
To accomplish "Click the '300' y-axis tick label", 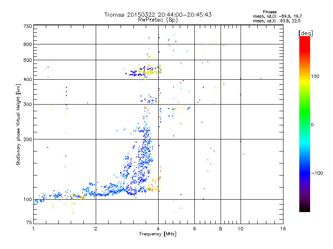I will point(28,105).
